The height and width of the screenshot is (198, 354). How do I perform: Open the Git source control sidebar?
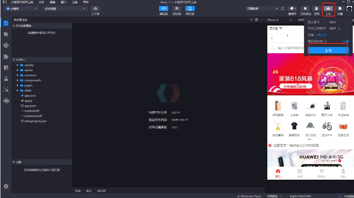coord(6,45)
